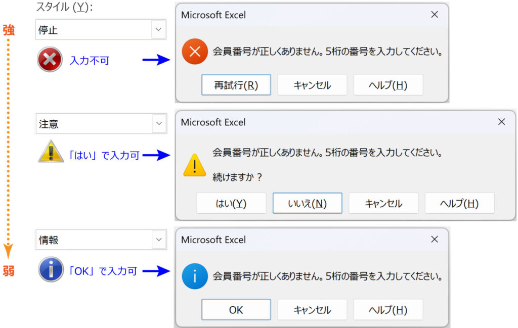Click the warning dialog's Microsoft Excel title
The height and width of the screenshot is (328, 518).
tap(213, 122)
